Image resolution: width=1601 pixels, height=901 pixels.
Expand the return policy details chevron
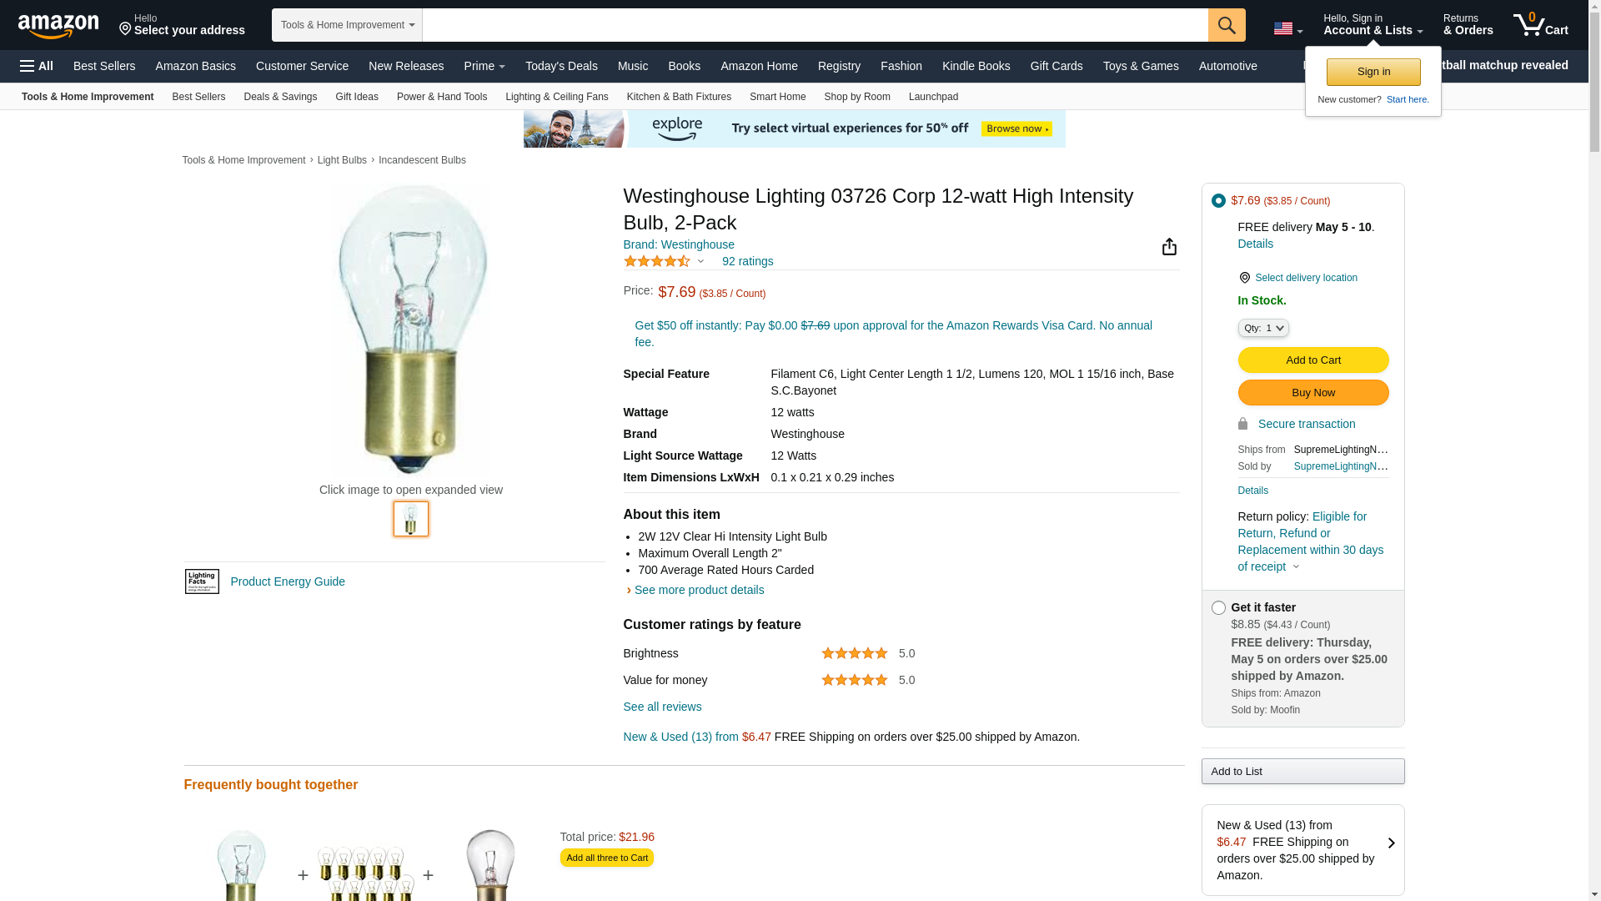1296,567
